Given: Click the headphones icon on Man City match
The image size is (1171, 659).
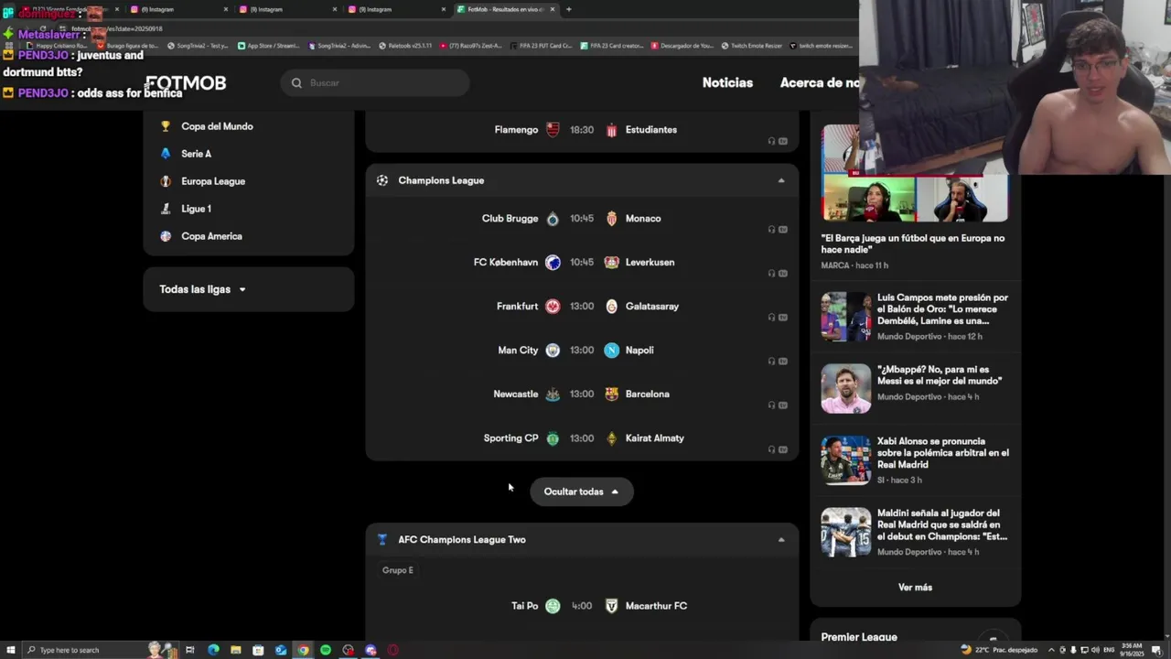Looking at the screenshot, I should pyautogui.click(x=771, y=362).
